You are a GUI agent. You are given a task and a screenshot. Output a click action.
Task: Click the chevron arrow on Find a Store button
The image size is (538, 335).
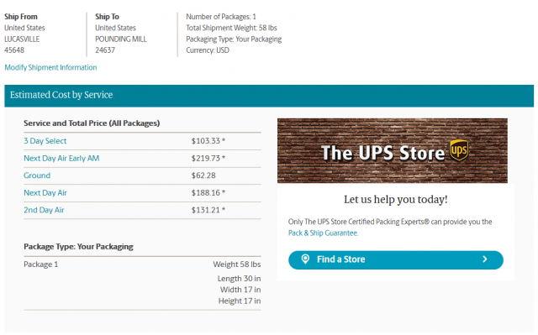coord(485,259)
